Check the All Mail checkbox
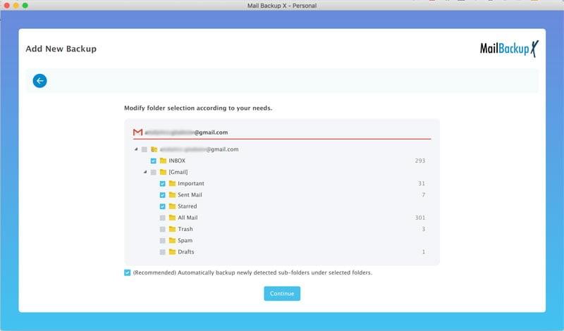 pos(163,218)
